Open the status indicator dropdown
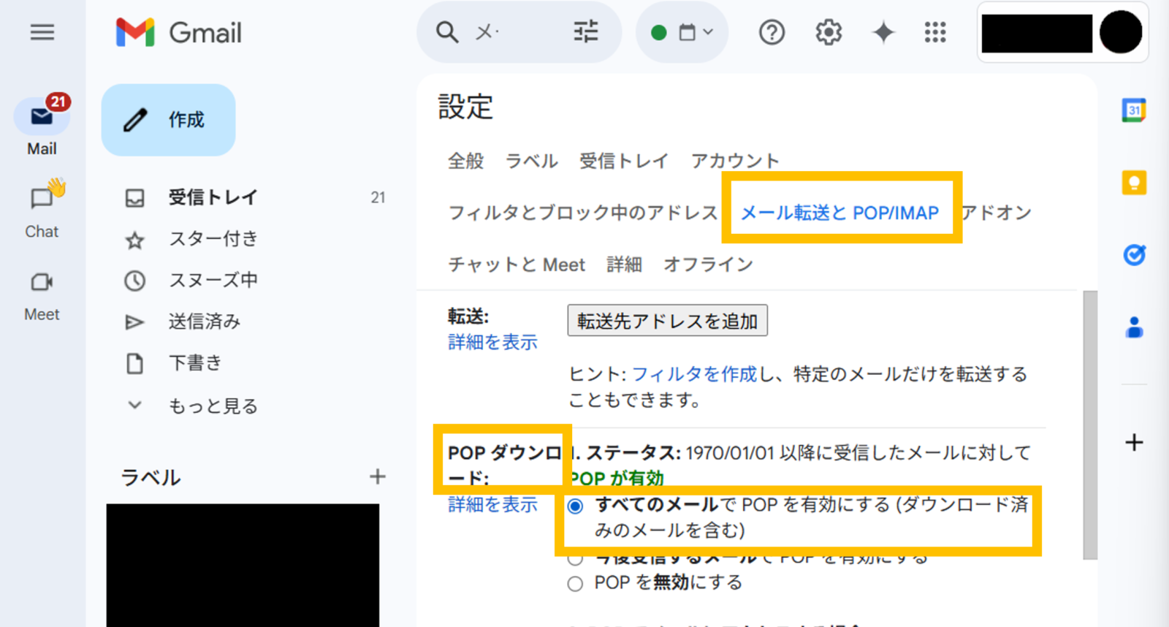This screenshot has height=627, width=1169. pos(682,32)
